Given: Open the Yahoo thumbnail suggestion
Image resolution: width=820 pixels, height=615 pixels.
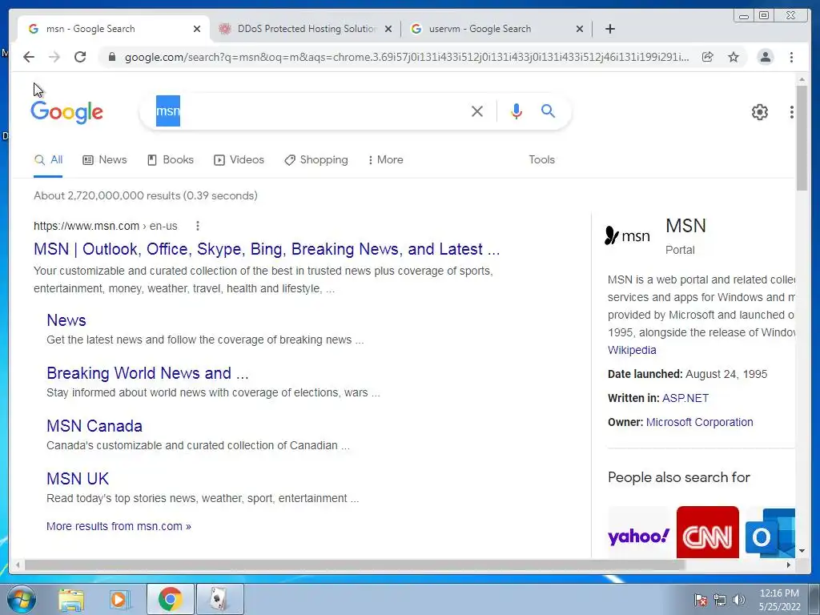Looking at the screenshot, I should pos(638,533).
